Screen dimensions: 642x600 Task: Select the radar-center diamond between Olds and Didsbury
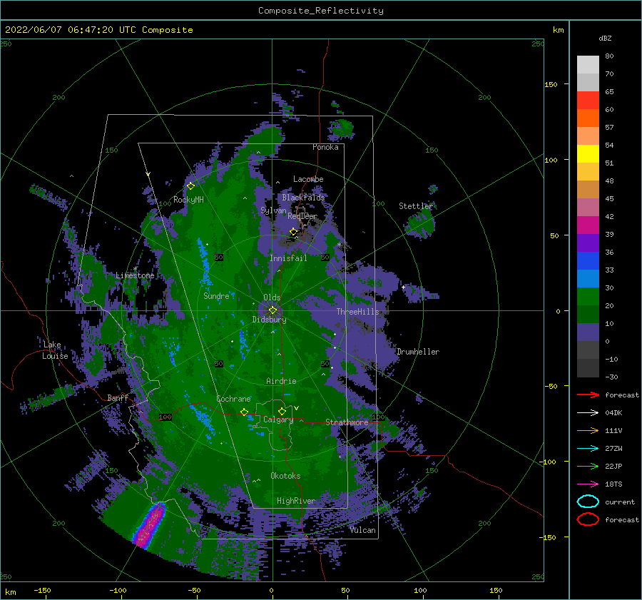[x=272, y=310]
